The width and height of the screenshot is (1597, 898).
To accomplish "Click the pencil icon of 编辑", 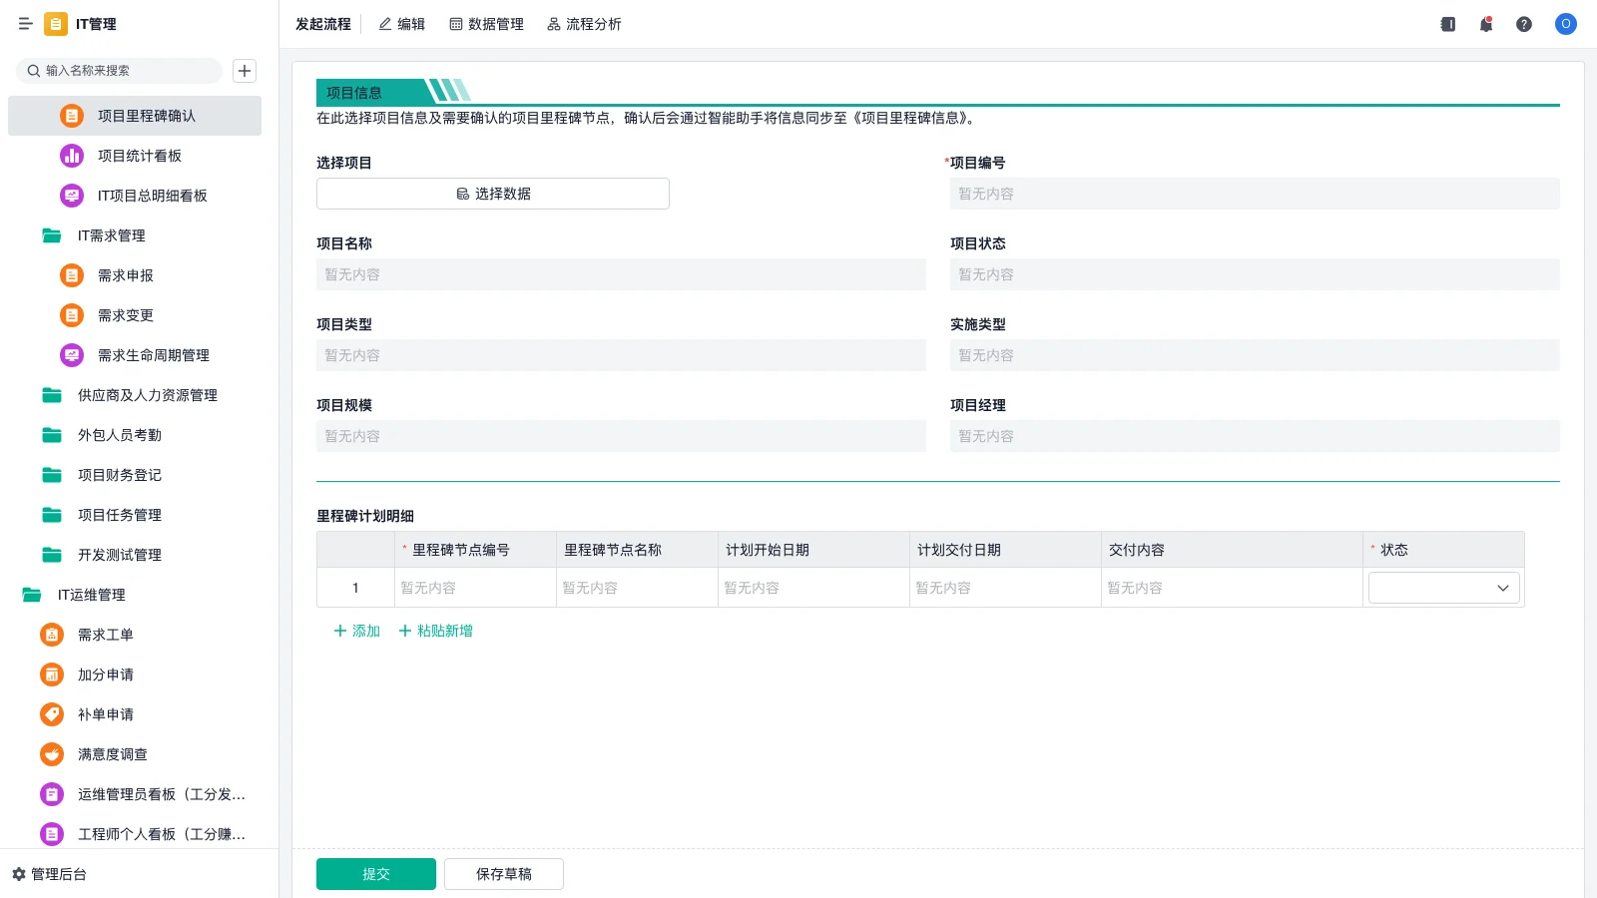I will pos(385,24).
